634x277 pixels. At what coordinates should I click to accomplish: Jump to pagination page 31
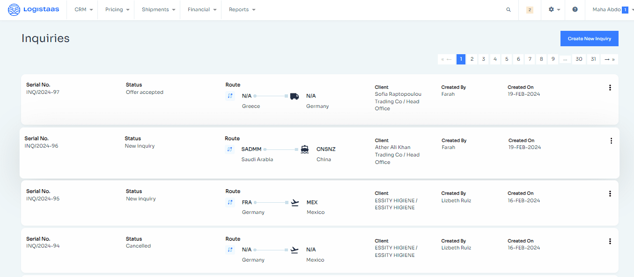point(593,59)
